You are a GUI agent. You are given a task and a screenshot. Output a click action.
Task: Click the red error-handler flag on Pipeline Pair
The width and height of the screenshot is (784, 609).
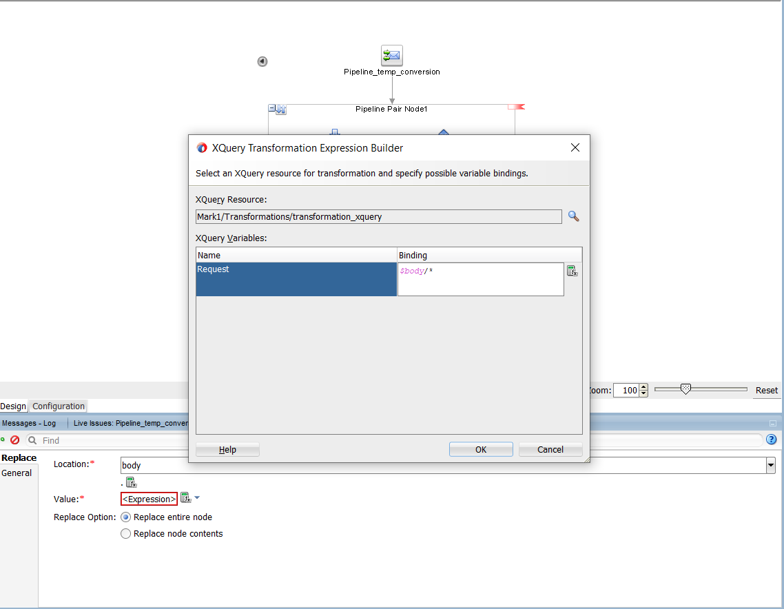[x=516, y=107]
